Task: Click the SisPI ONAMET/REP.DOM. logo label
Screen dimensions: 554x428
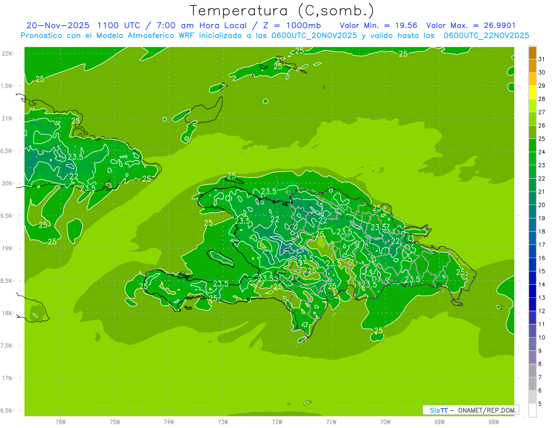Action: click(x=470, y=410)
